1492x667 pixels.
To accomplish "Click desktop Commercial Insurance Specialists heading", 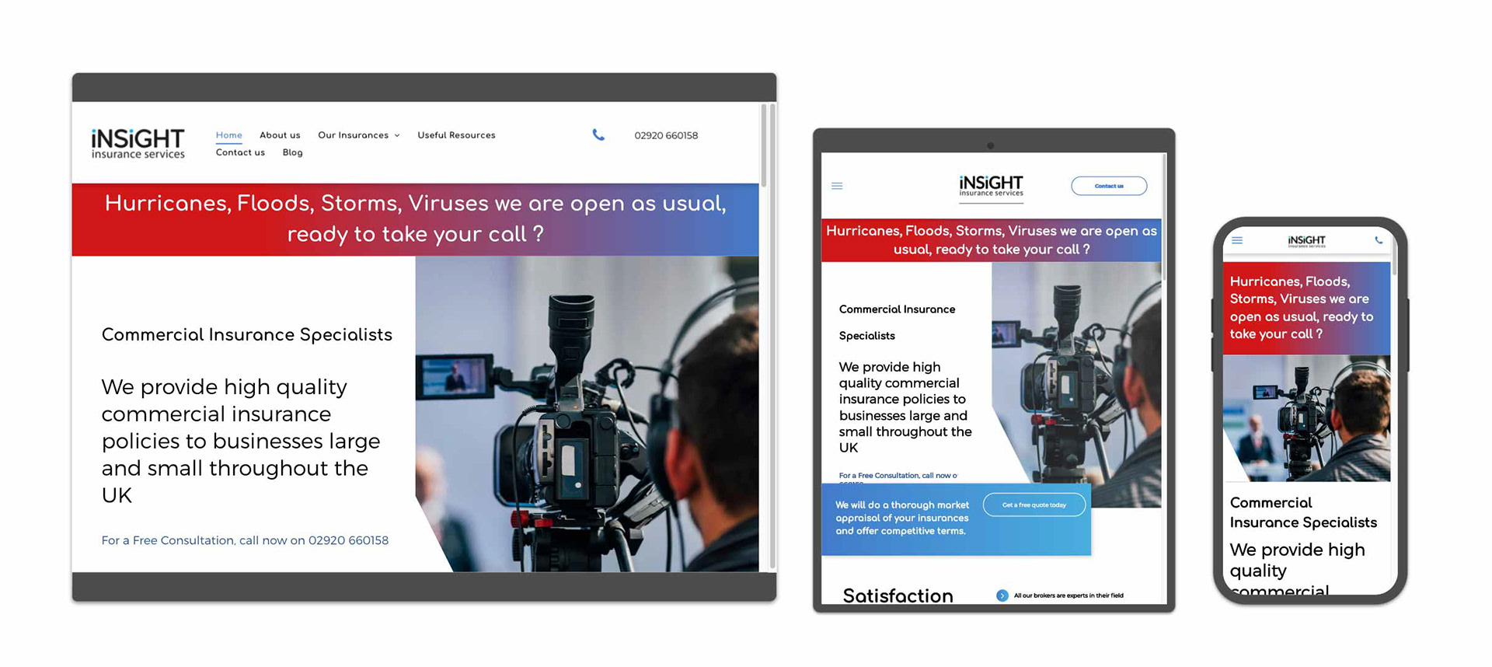I will click(x=247, y=334).
